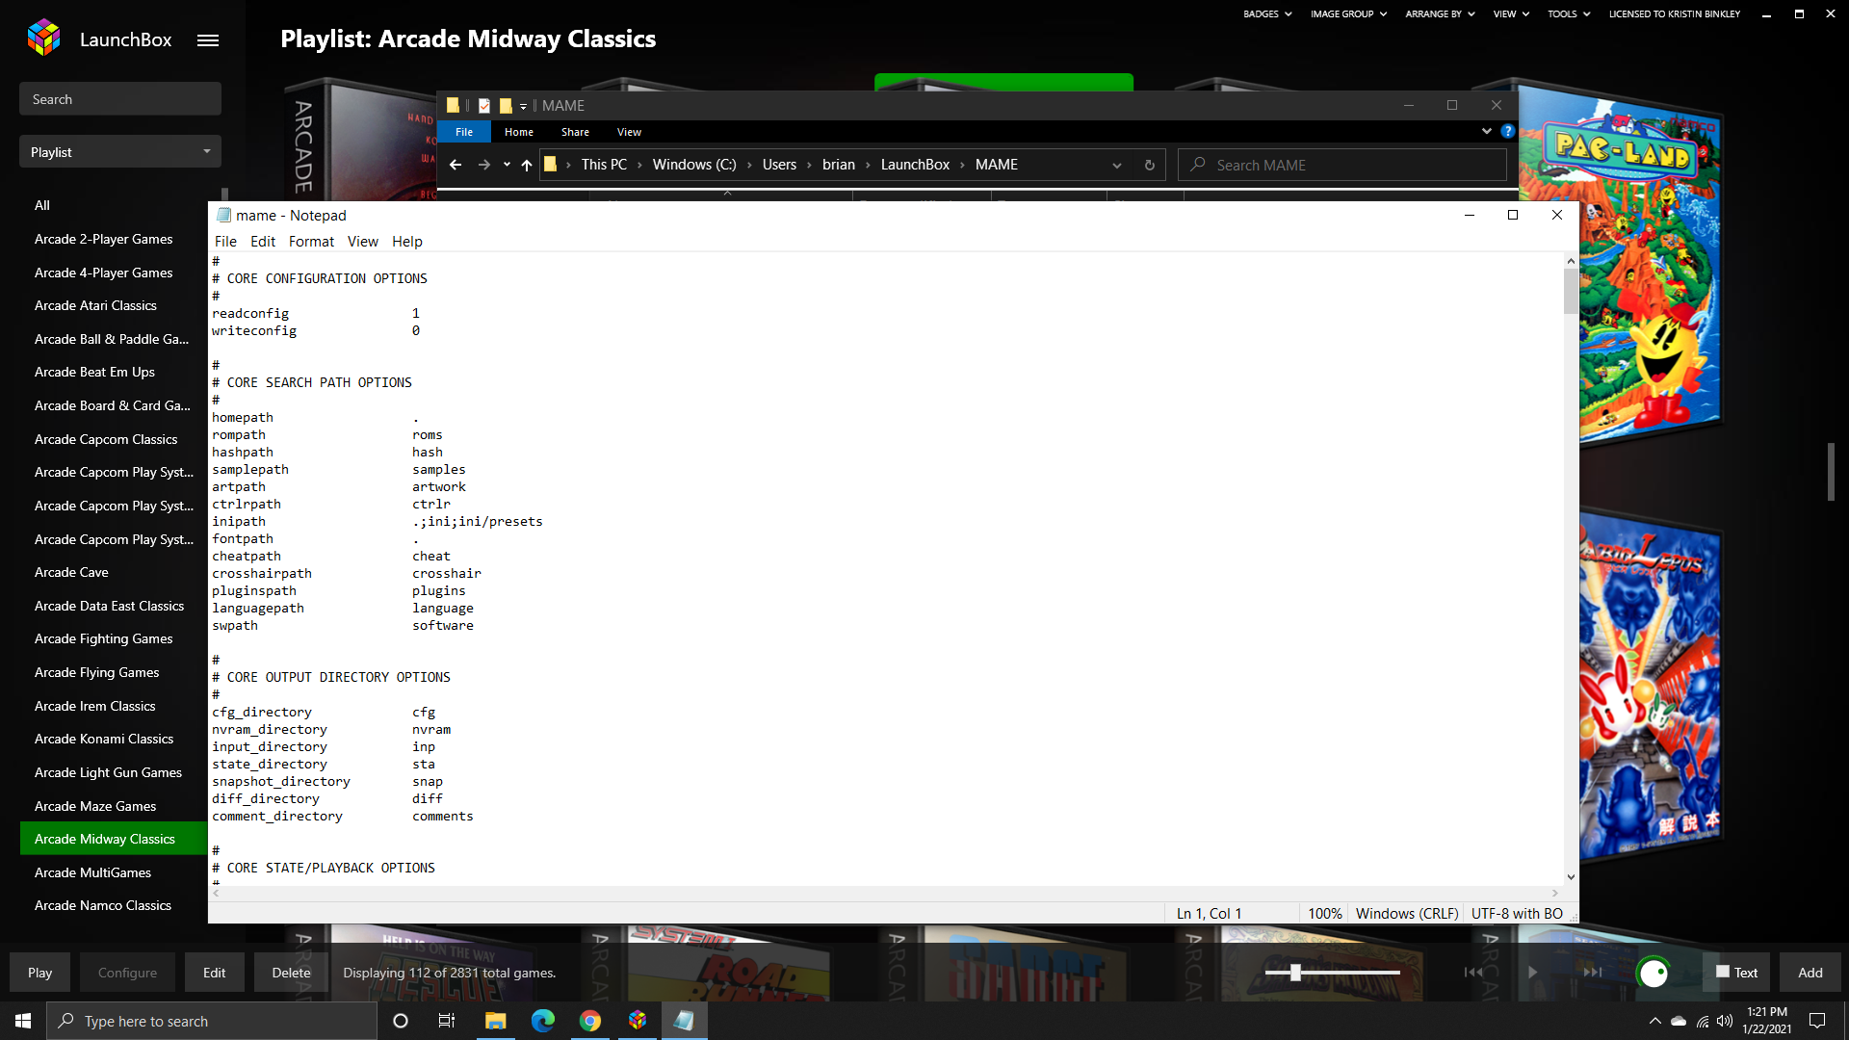The height and width of the screenshot is (1040, 1849).
Task: Click the Add button in LaunchBox
Action: click(1810, 973)
